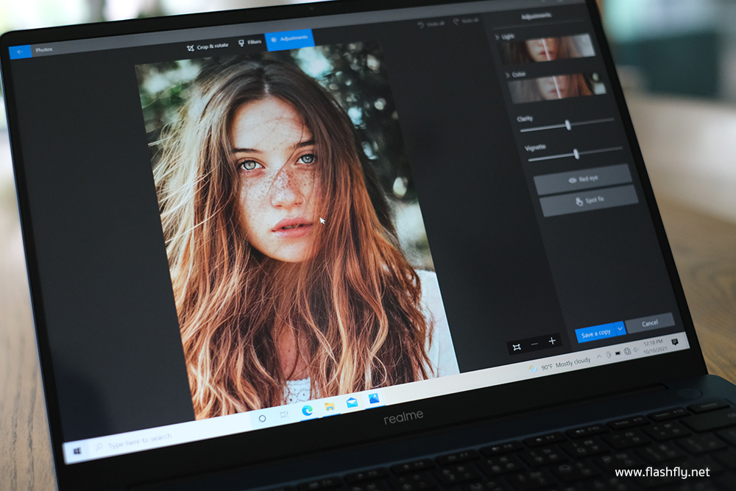Show hidden system tray icons
Image resolution: width=736 pixels, height=491 pixels.
pos(598,356)
